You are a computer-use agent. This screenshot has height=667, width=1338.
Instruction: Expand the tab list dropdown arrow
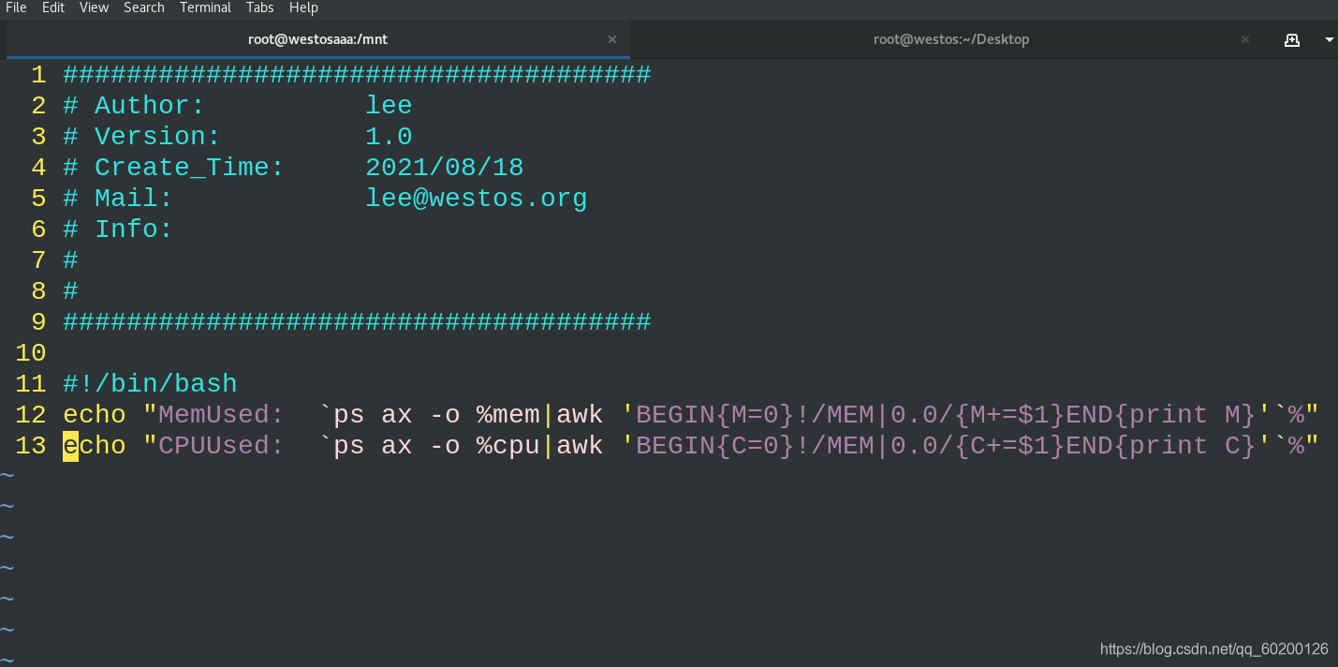pyautogui.click(x=1330, y=39)
